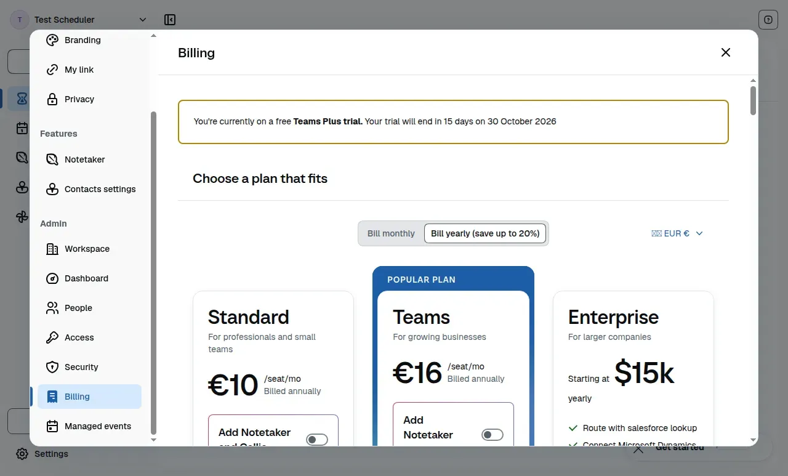Click the Dashboard compass icon
Screen dimensions: 788x476
pos(52,278)
